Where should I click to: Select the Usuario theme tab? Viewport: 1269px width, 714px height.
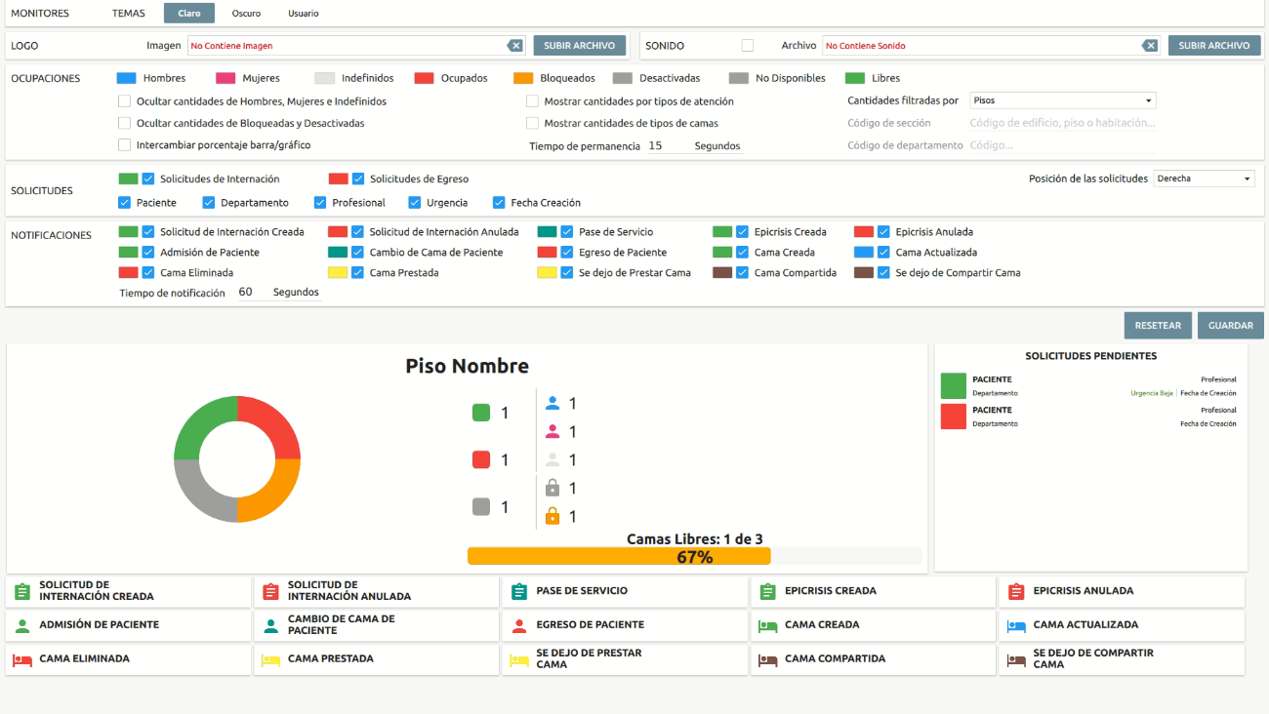[303, 14]
